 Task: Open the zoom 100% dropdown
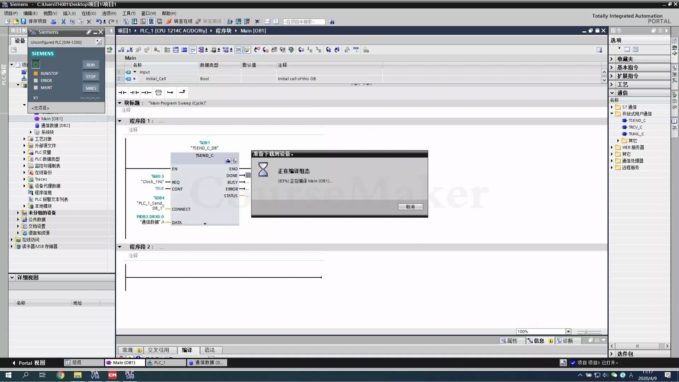(x=568, y=331)
